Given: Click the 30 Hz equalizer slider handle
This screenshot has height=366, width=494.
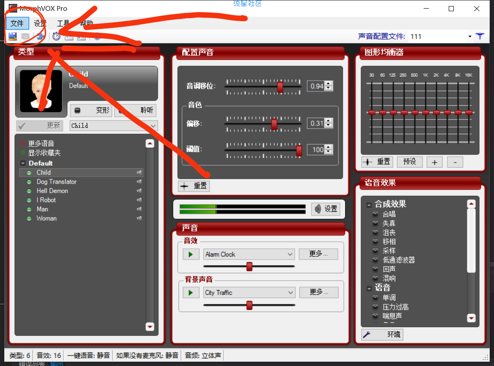Looking at the screenshot, I should click(x=372, y=113).
